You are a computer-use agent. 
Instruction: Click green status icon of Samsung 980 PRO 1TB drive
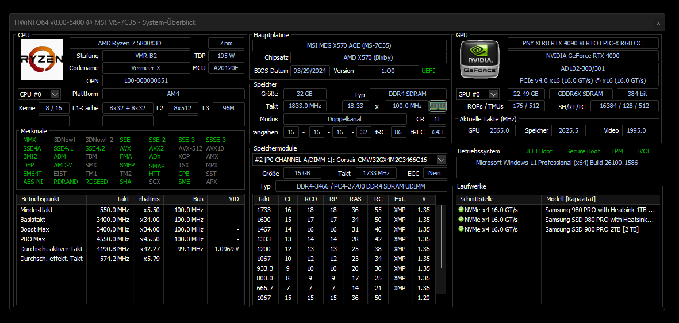[461, 210]
